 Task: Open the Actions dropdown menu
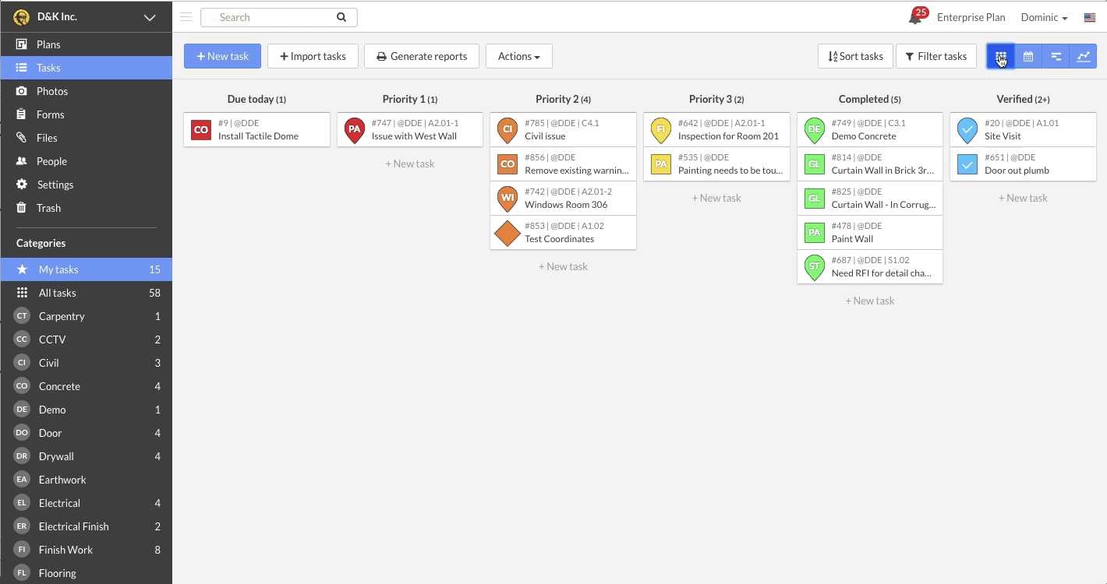pyautogui.click(x=519, y=56)
